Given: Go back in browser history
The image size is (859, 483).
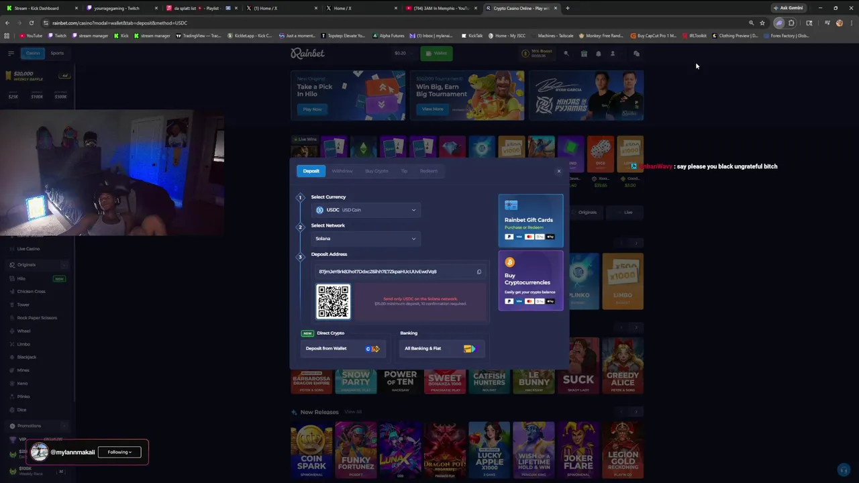Looking at the screenshot, I should 7,23.
